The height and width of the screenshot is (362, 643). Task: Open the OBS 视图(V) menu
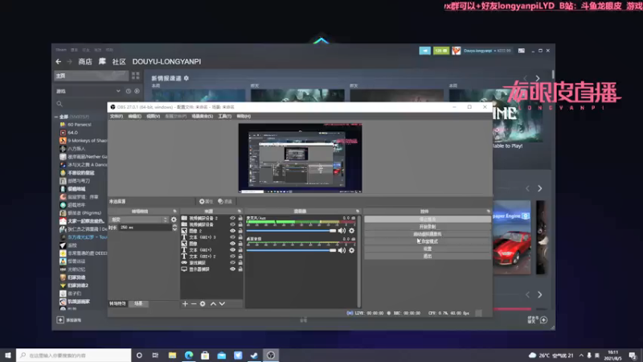pos(153,116)
